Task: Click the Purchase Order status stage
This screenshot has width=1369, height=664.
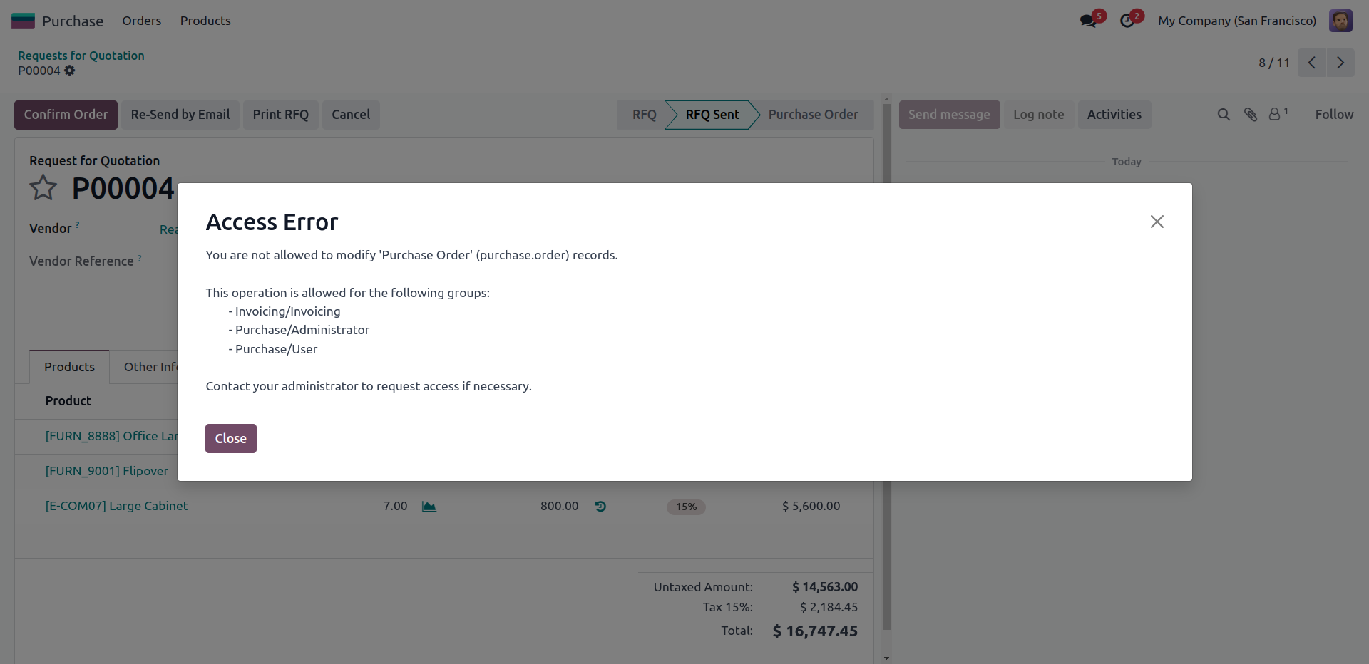Action: [813, 115]
